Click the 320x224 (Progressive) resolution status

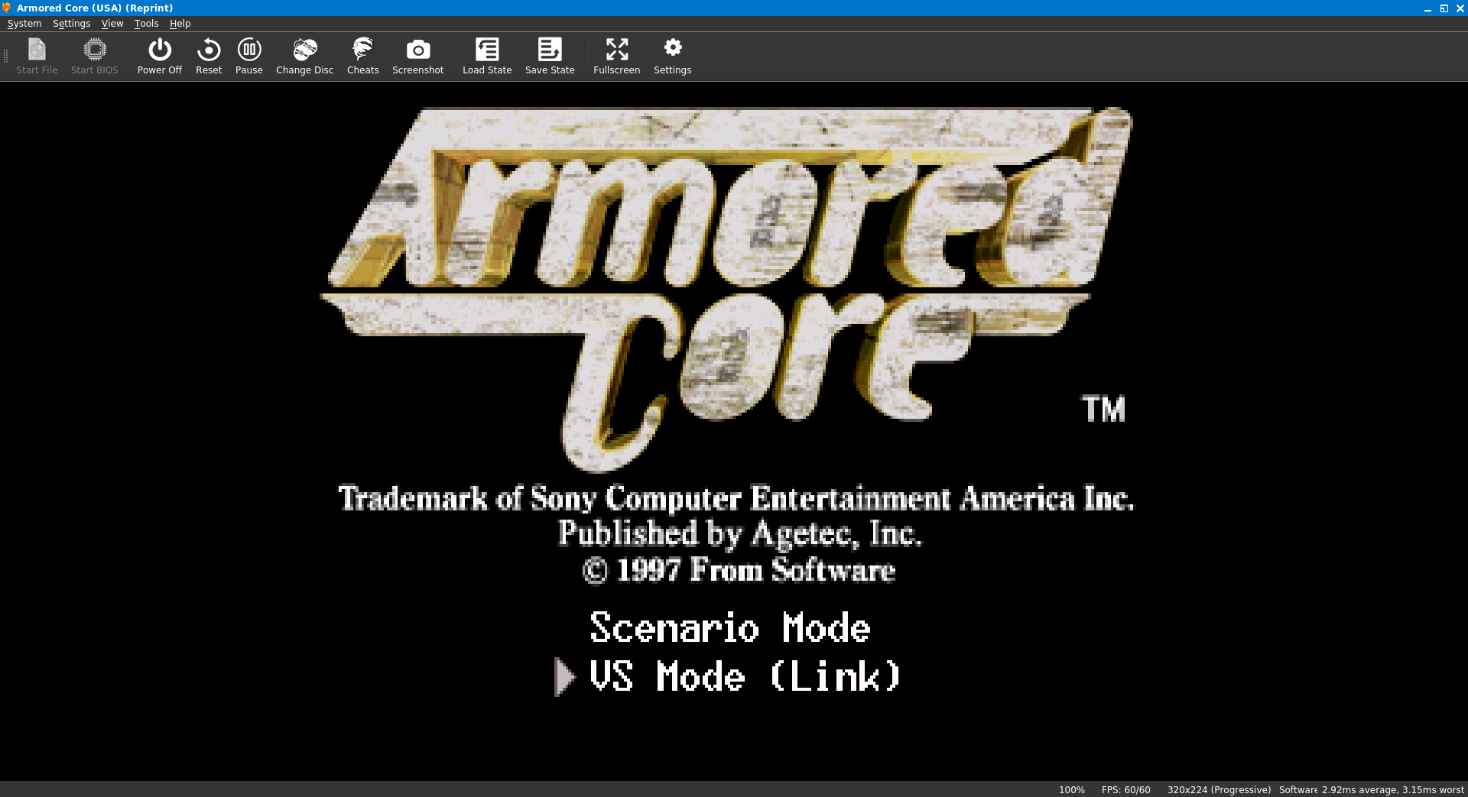[x=1219, y=789]
